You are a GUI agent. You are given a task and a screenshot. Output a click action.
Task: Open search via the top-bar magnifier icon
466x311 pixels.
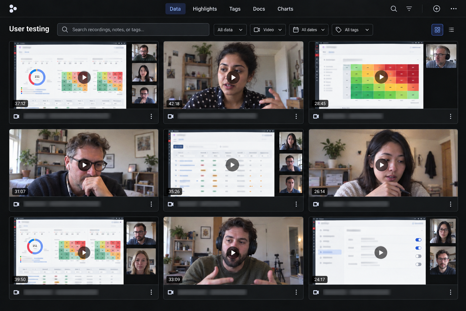pyautogui.click(x=394, y=9)
